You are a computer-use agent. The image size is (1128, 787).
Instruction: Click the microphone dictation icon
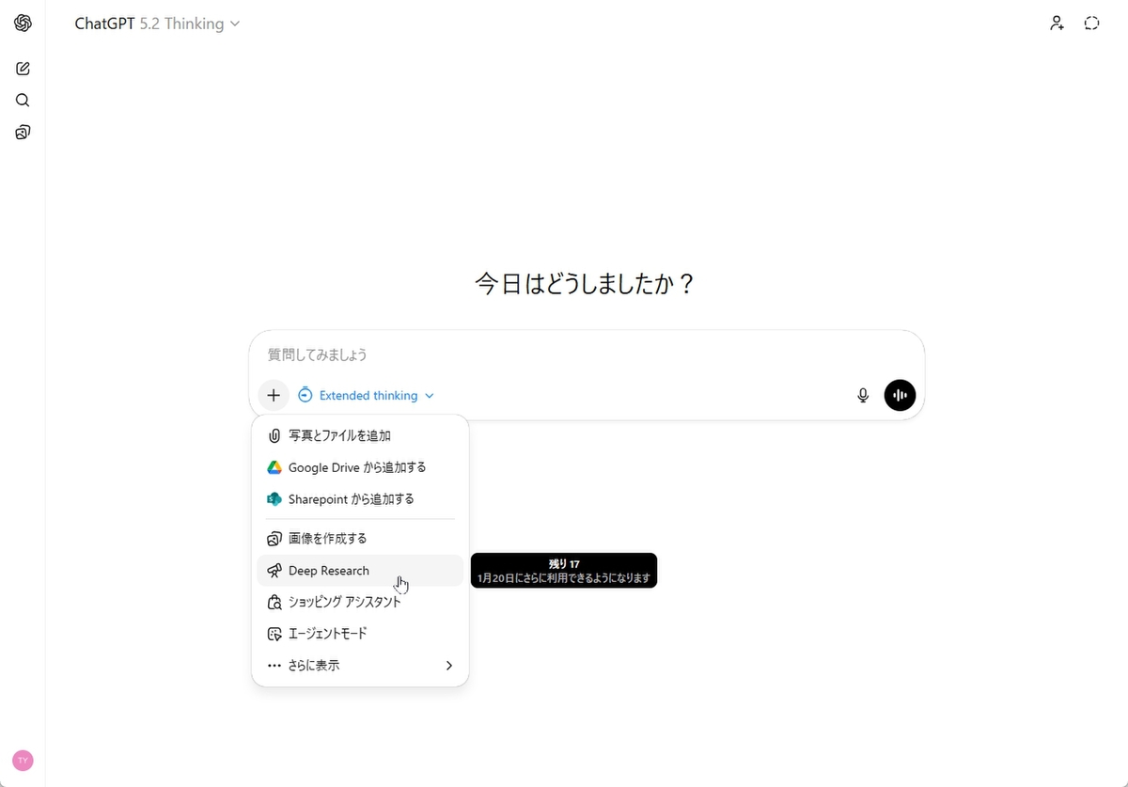(x=863, y=396)
